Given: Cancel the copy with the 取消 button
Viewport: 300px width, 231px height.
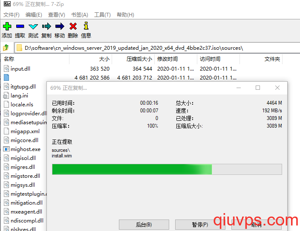Looking at the screenshot, I should pyautogui.click(x=257, y=225).
